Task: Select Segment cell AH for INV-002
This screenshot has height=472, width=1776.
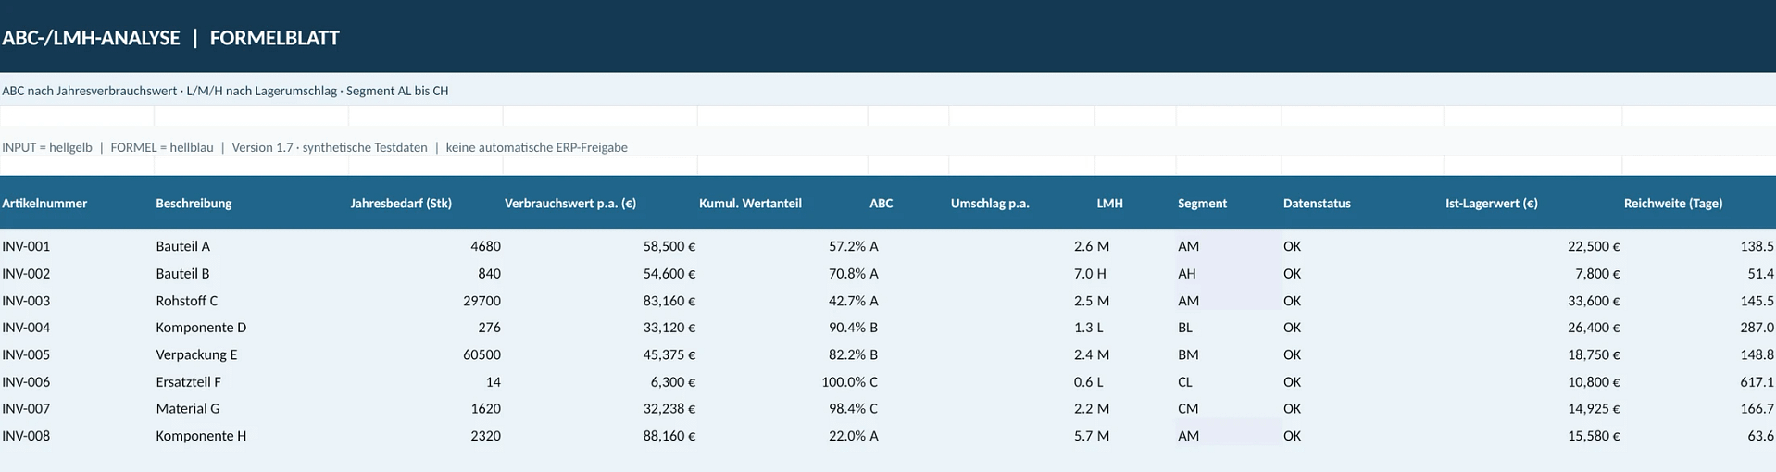Action: coord(1229,273)
